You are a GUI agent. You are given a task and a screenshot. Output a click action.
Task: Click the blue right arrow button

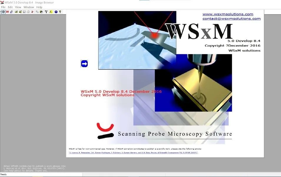84,64
